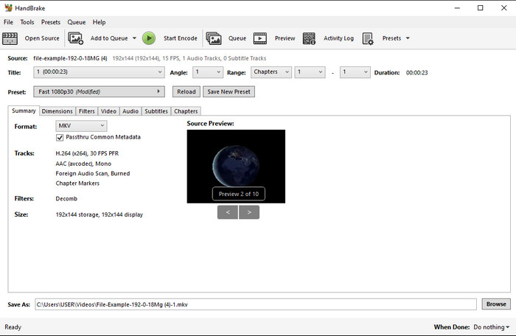The width and height of the screenshot is (516, 336).
Task: Click the Preview filmstrip icon
Action: [x=260, y=38]
